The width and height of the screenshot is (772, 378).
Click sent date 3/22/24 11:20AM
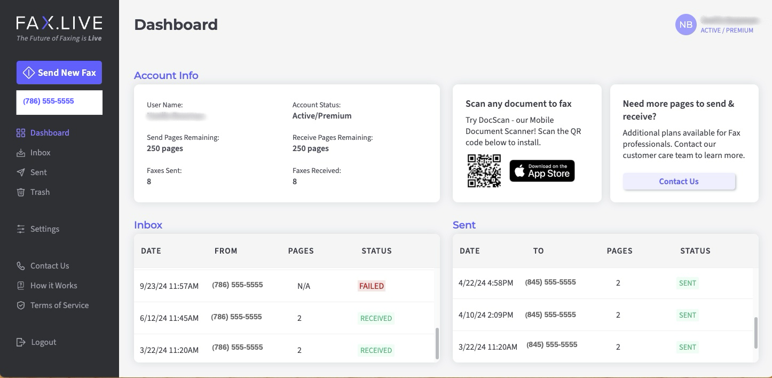(x=488, y=347)
